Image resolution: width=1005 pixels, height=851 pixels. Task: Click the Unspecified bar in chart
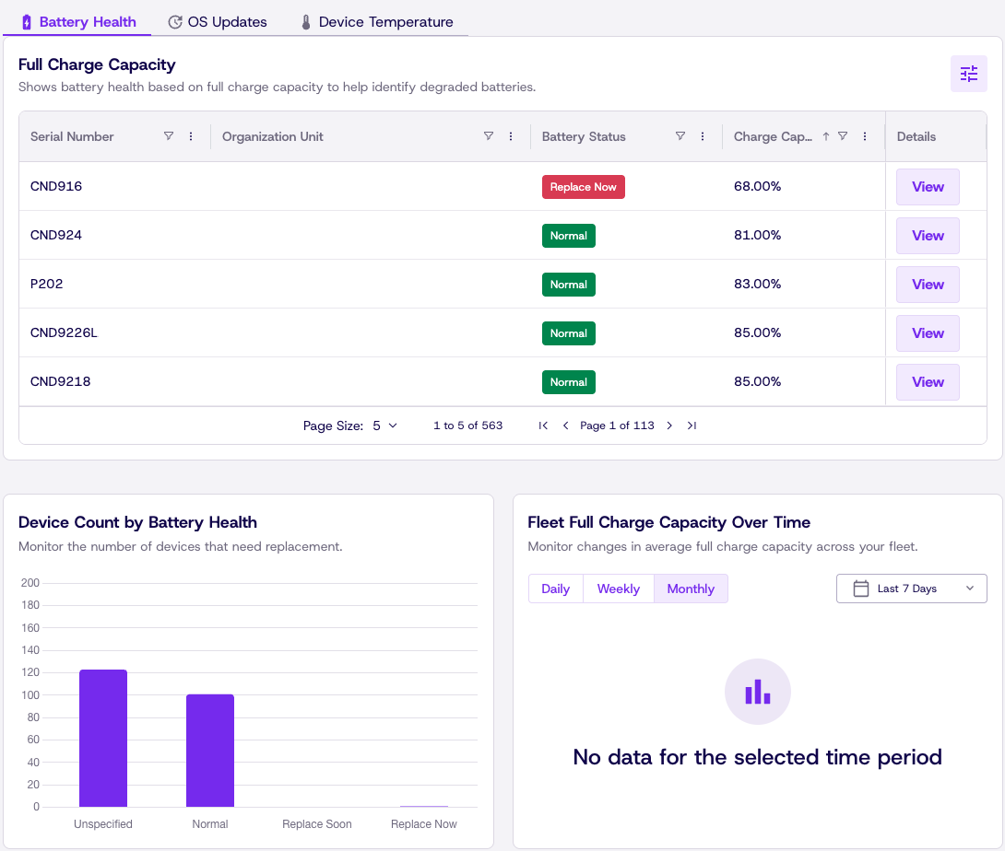click(x=103, y=739)
